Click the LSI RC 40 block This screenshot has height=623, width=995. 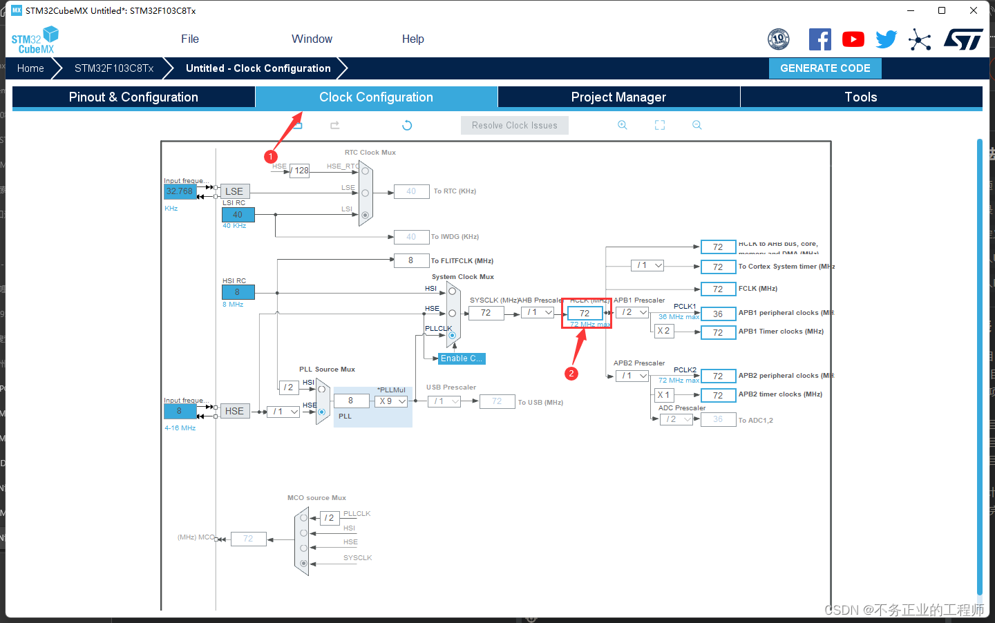[238, 215]
